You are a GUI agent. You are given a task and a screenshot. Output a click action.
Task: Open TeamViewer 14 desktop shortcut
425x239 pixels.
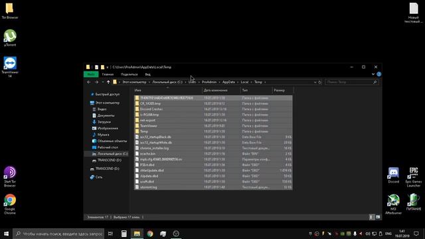(10, 67)
